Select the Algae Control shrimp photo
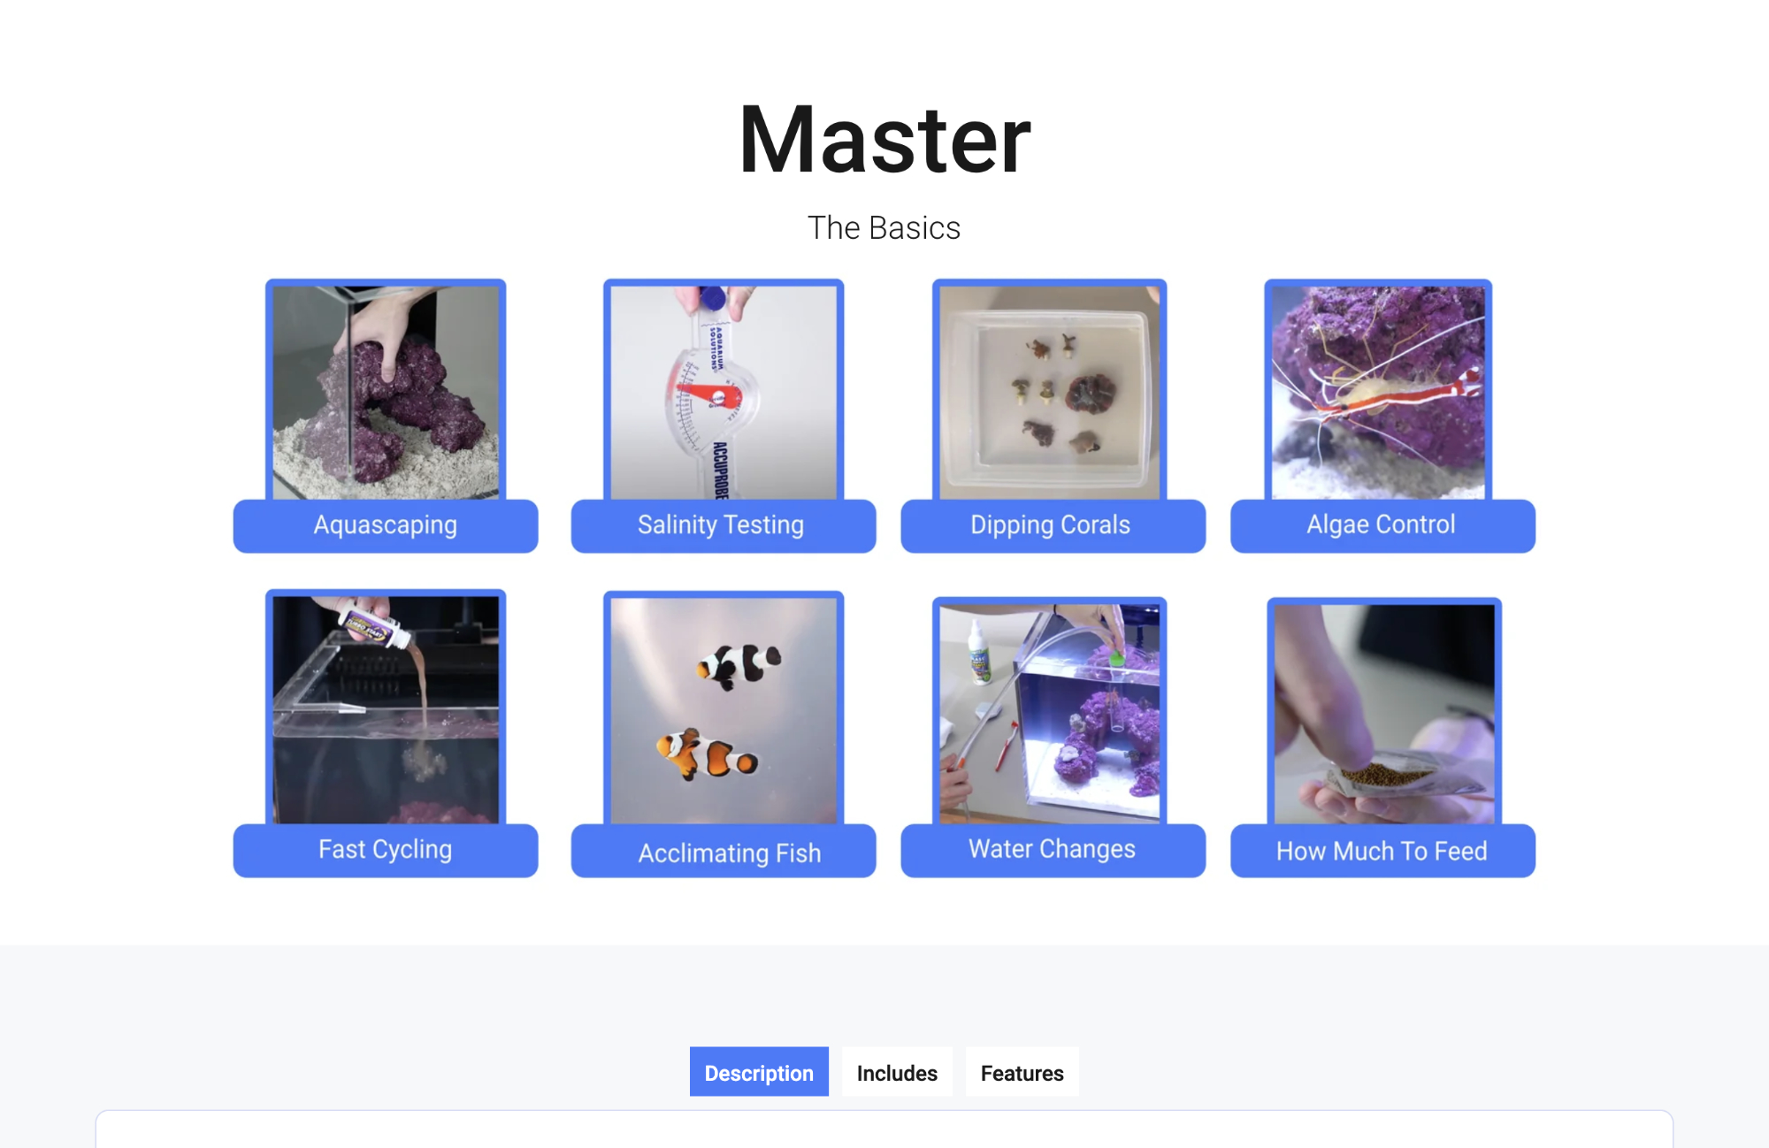The image size is (1769, 1148). (x=1378, y=392)
